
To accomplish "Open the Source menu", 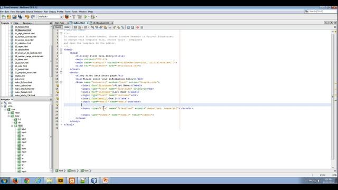I will pos(30,12).
